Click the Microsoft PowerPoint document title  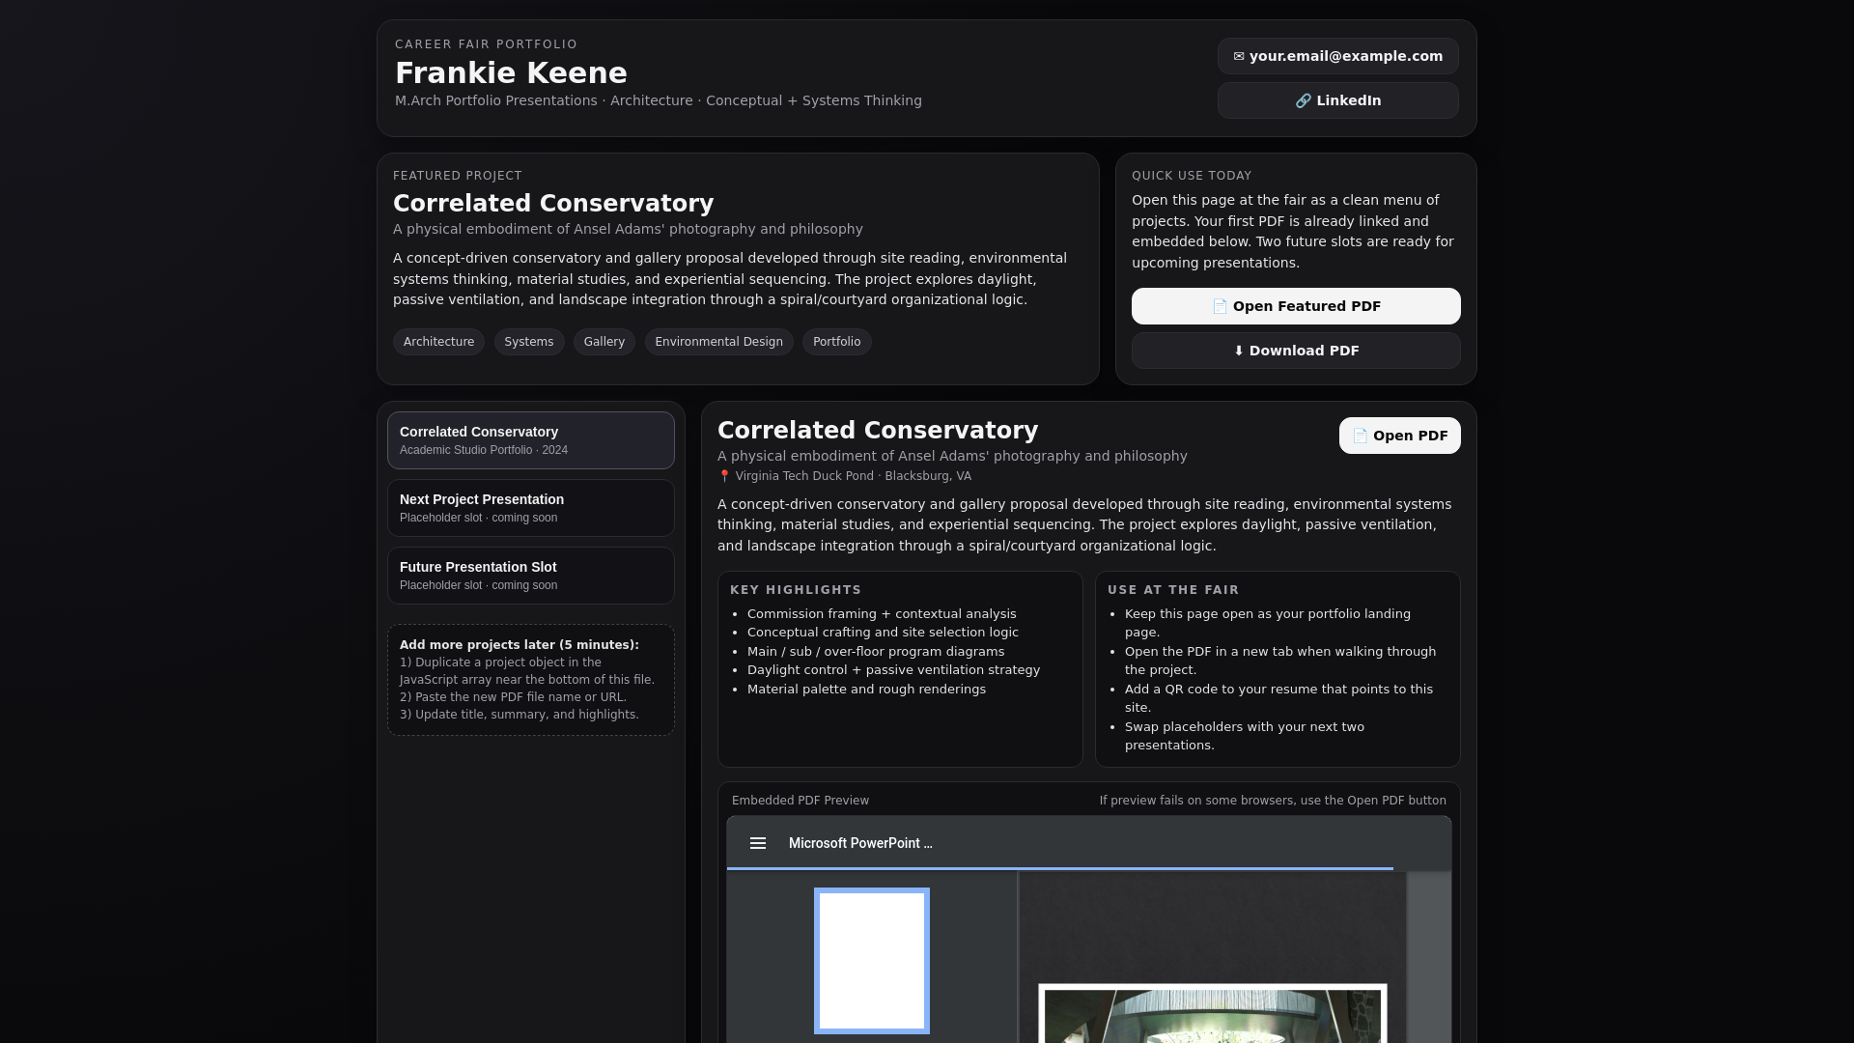pos(860,843)
